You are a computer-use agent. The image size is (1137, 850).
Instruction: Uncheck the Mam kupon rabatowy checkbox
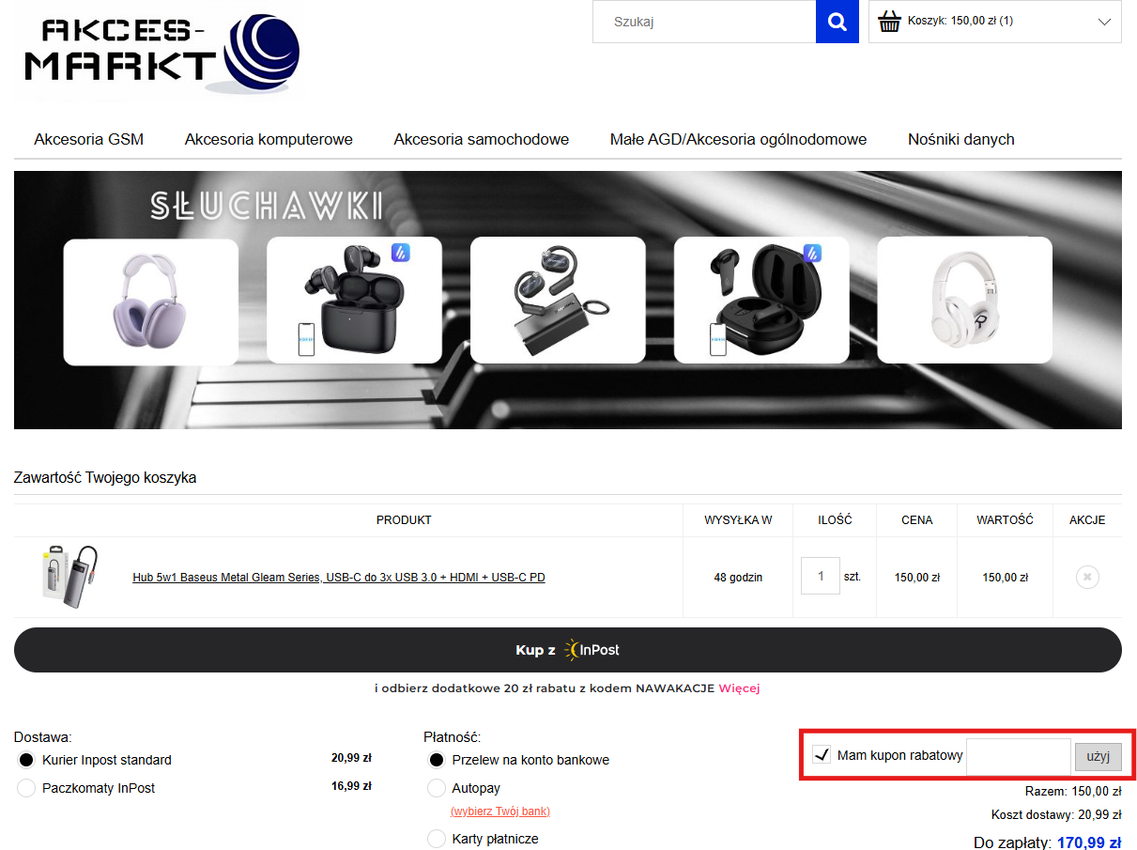click(822, 755)
